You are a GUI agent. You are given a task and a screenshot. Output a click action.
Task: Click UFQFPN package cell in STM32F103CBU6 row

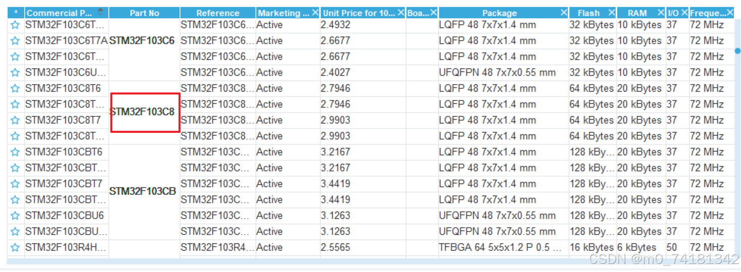point(503,215)
